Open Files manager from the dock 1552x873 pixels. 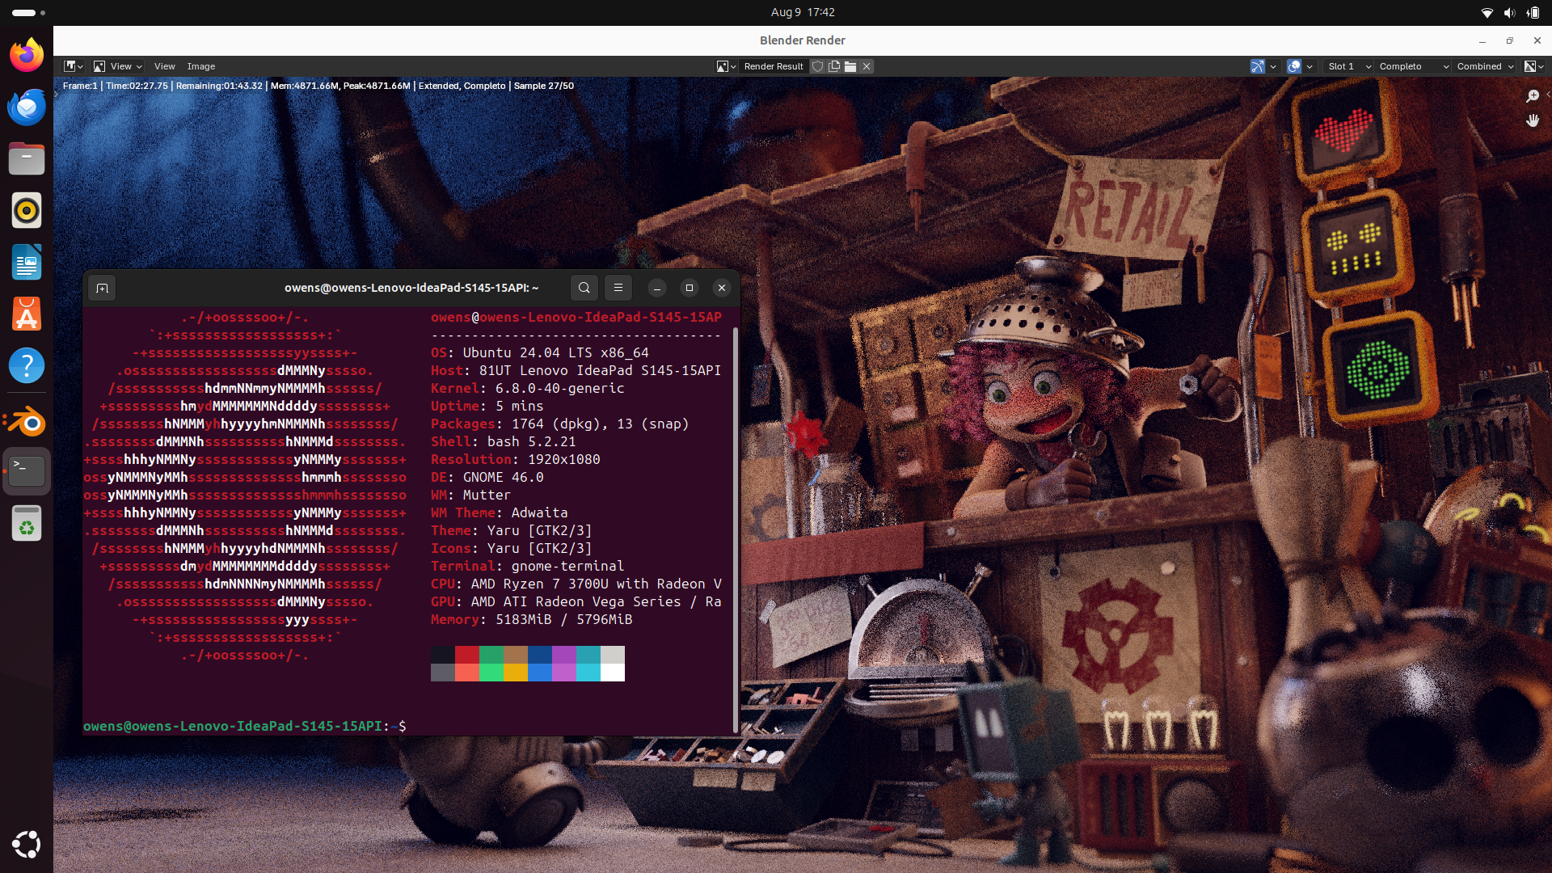27,158
